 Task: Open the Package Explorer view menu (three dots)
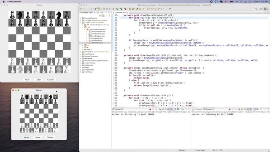coord(110,16)
